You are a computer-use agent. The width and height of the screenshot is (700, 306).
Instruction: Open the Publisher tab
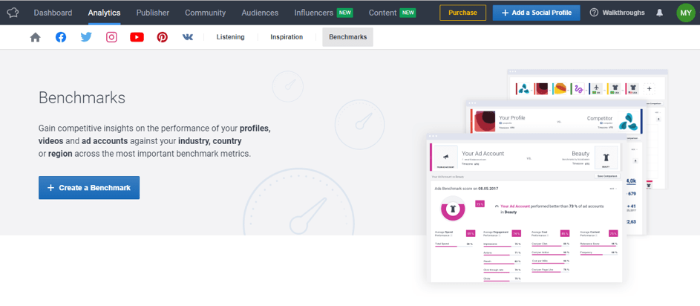153,13
